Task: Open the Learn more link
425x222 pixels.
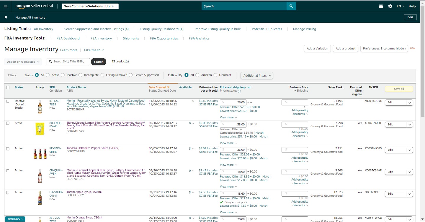Action: (69, 50)
